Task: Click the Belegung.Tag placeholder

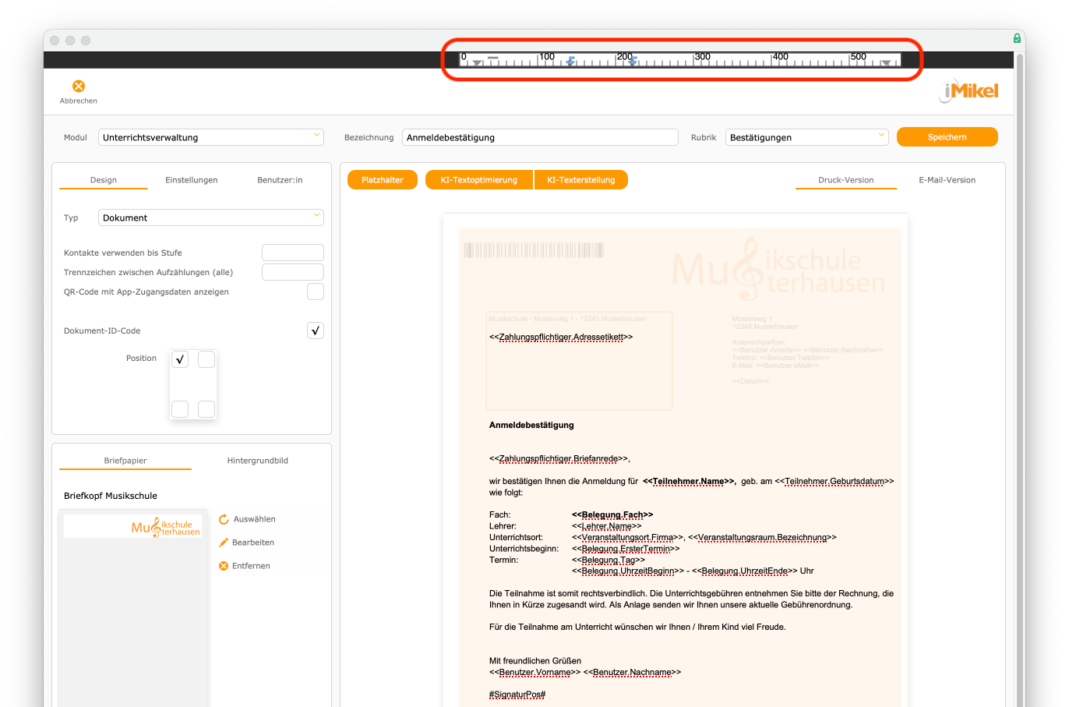Action: point(609,560)
